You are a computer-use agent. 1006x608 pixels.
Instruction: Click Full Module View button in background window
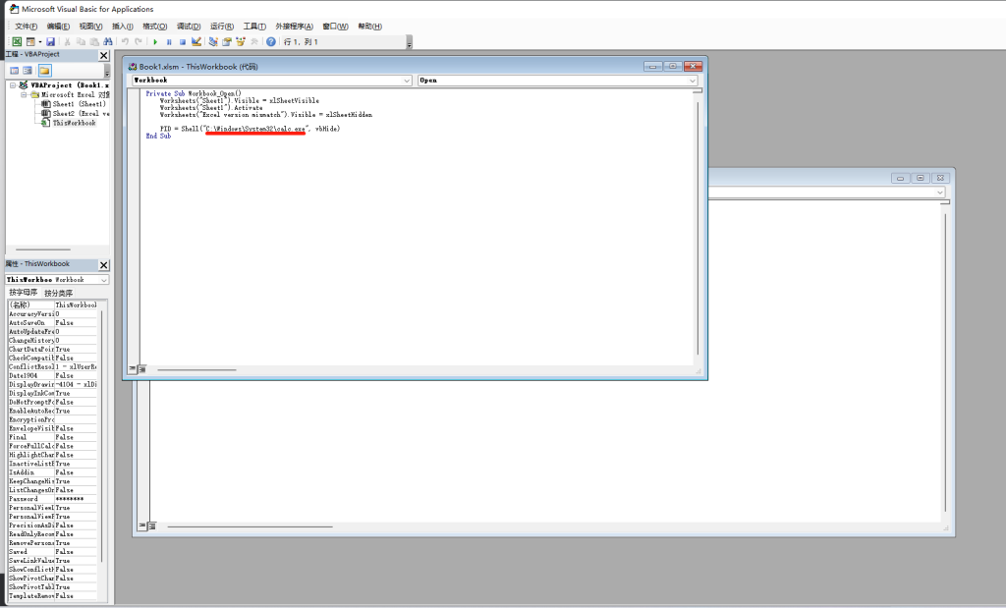(152, 525)
